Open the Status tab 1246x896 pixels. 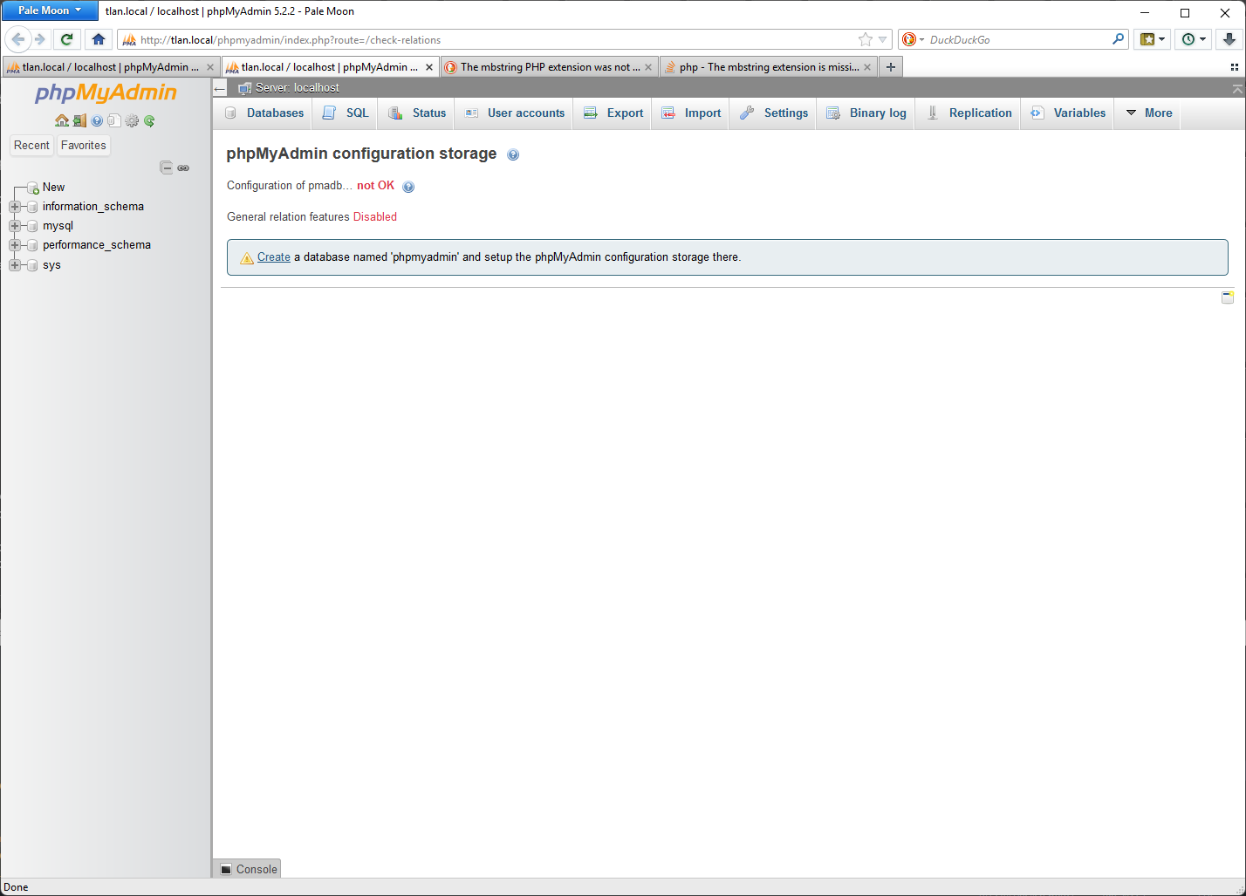417,113
